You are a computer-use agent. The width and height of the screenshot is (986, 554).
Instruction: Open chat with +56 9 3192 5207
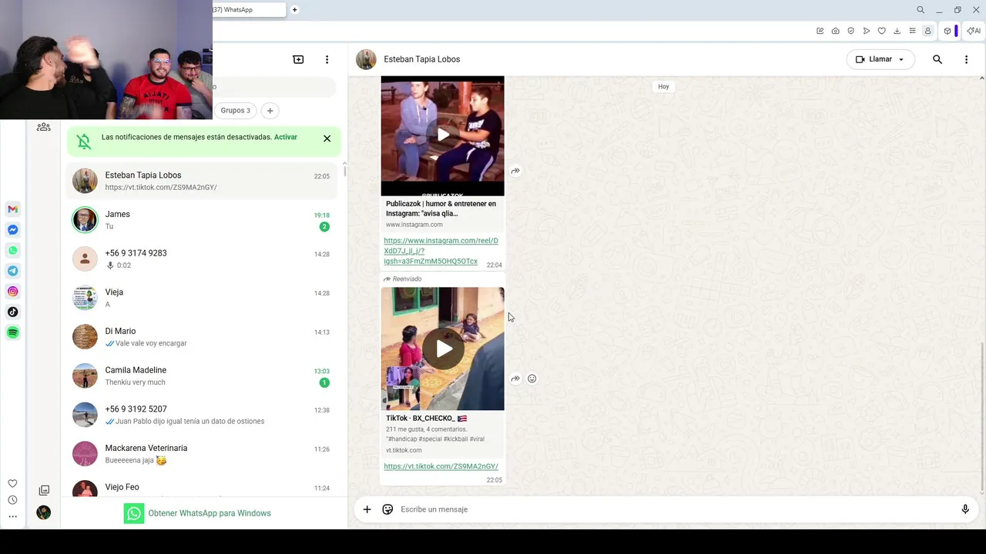click(202, 415)
